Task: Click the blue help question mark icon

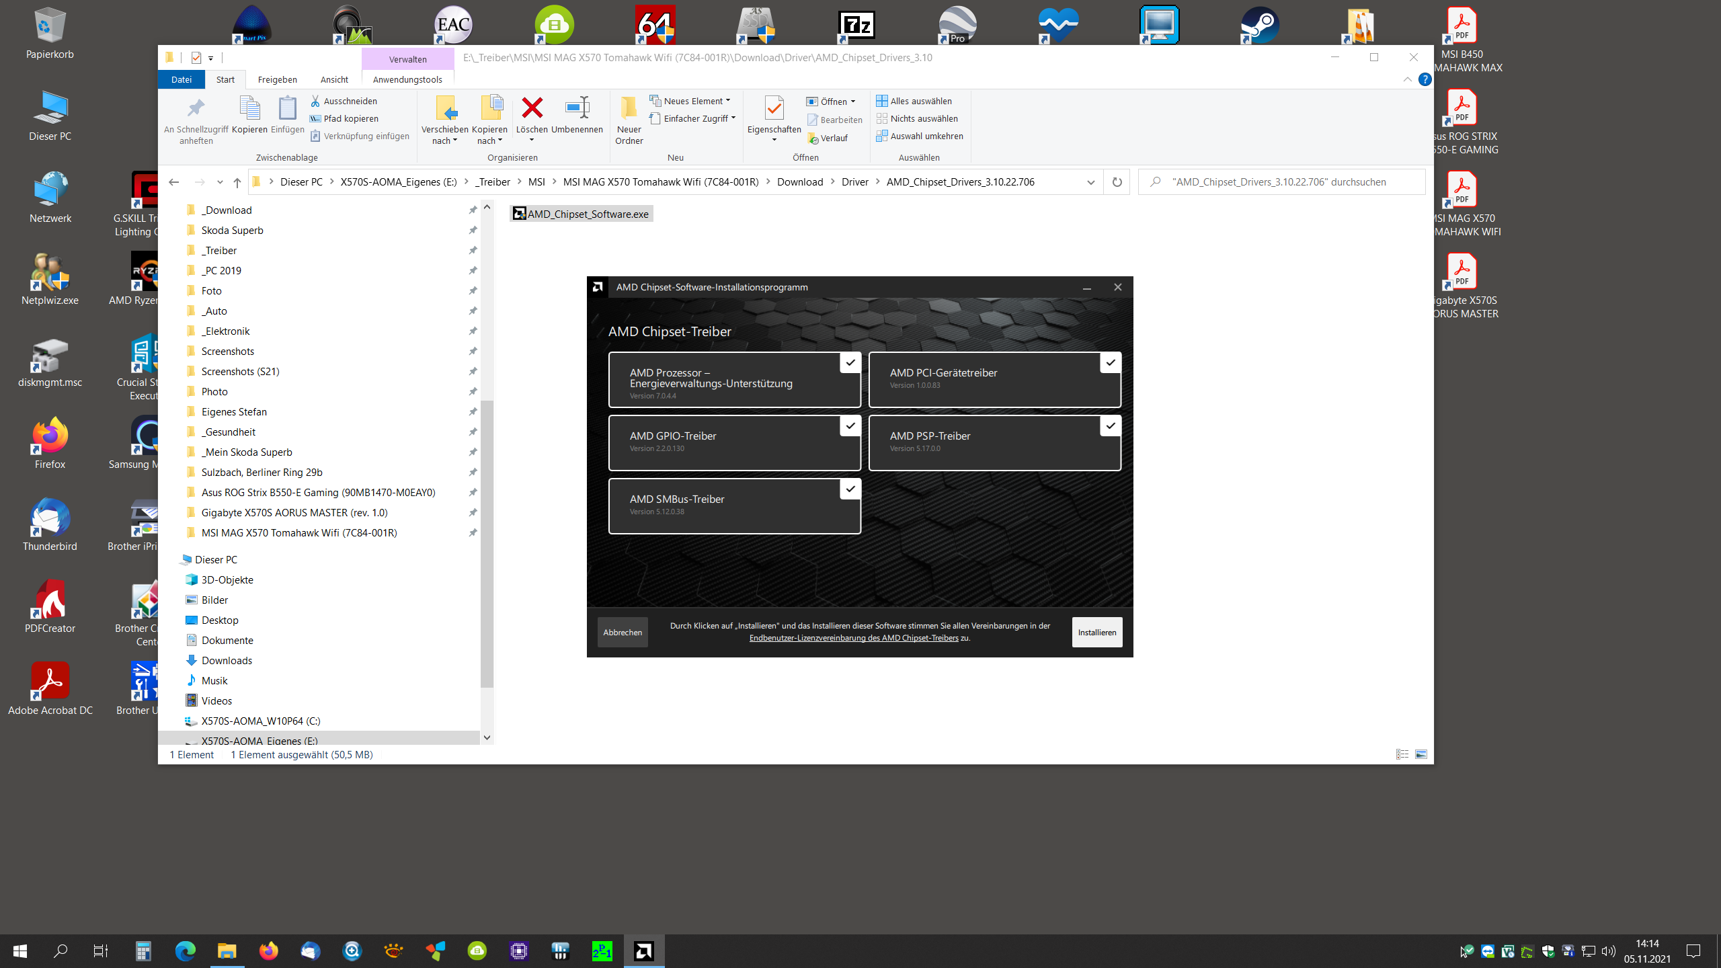Action: (1425, 79)
